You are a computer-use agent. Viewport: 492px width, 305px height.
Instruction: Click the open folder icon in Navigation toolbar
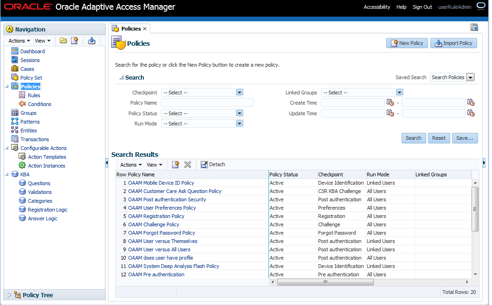[64, 41]
